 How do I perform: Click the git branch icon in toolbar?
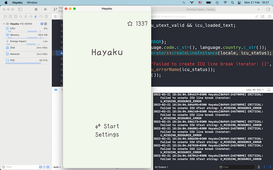[55, 9]
